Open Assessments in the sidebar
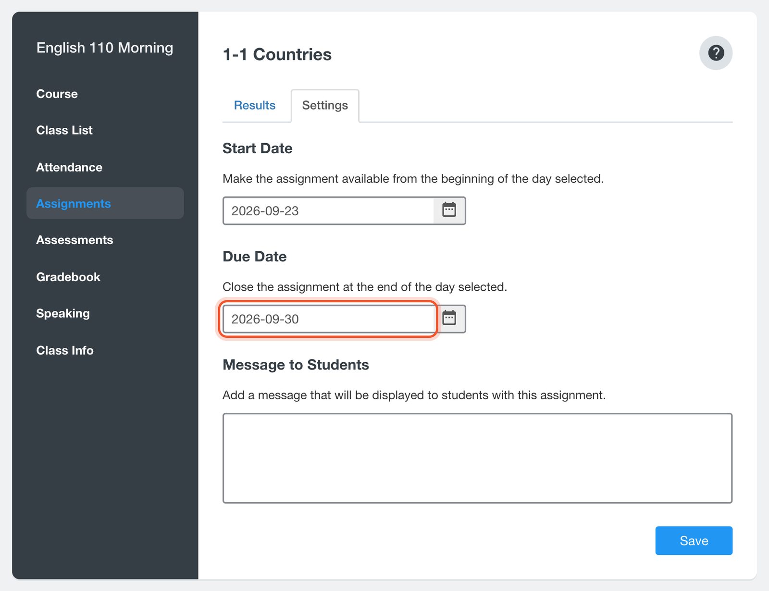Image resolution: width=769 pixels, height=591 pixels. click(x=74, y=240)
